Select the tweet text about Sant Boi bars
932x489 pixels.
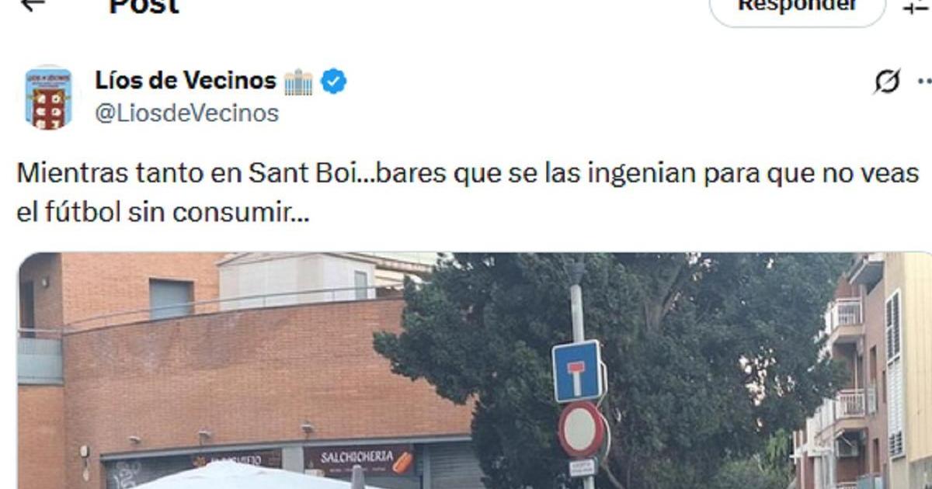468,192
